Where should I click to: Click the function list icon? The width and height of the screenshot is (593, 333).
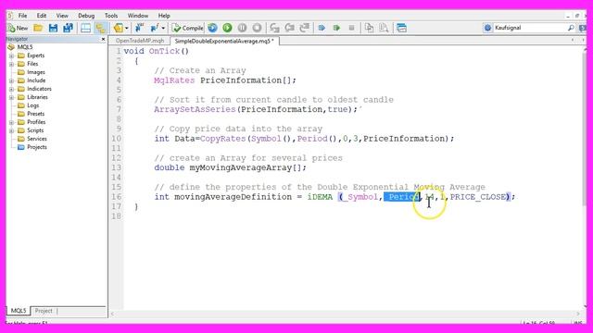click(x=155, y=28)
